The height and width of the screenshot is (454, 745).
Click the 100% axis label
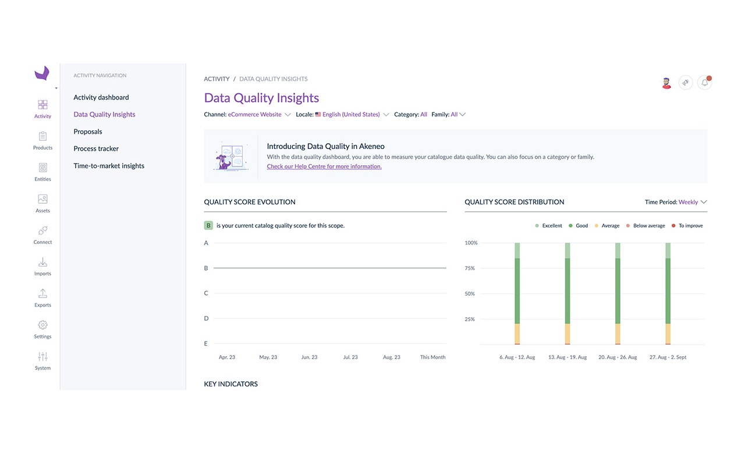pyautogui.click(x=471, y=243)
